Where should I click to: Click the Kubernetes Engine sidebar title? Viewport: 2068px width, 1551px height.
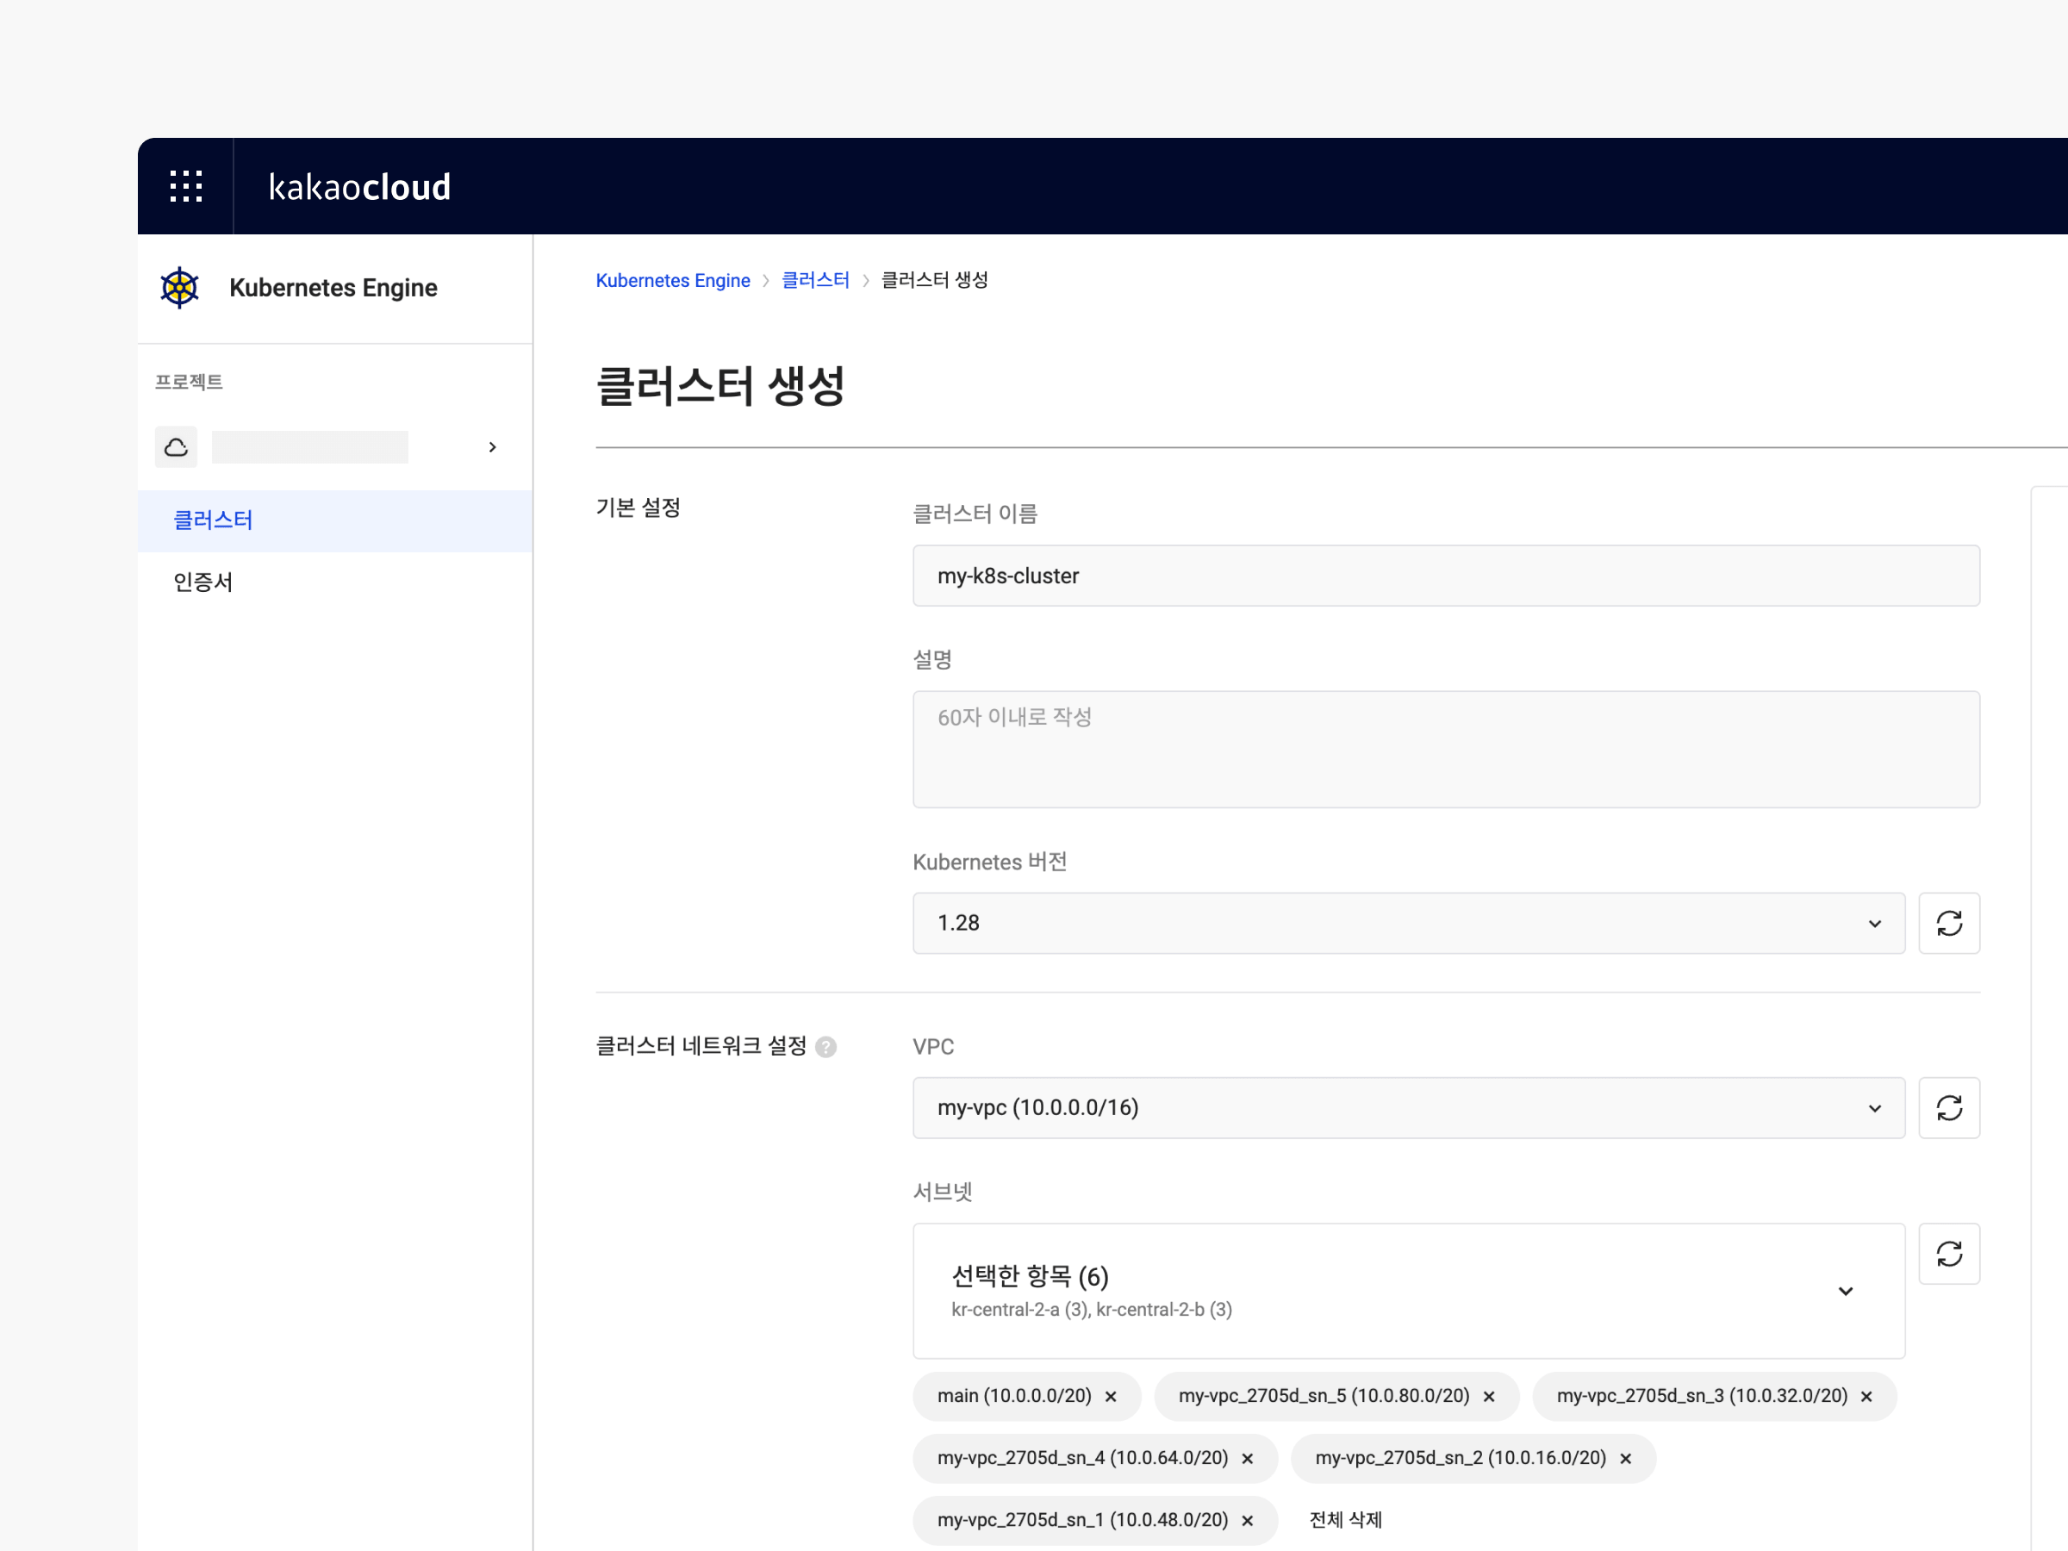333,287
